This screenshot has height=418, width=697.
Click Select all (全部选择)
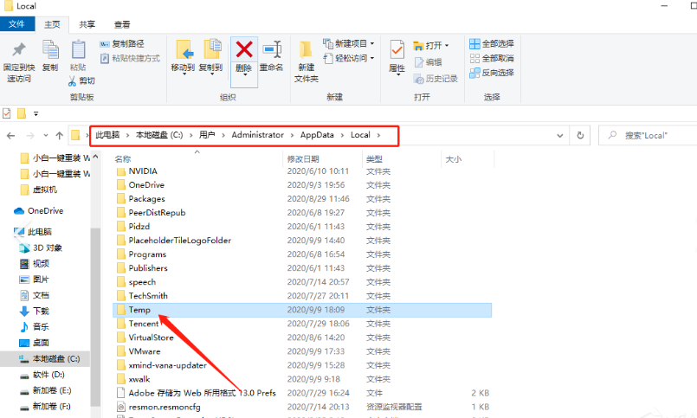click(492, 43)
